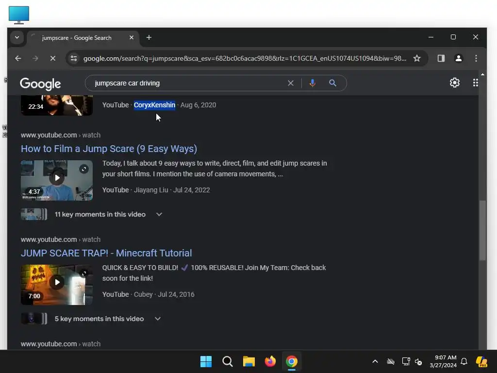497x373 pixels.
Task: Submit search with the magnifier icon
Action: [332, 83]
